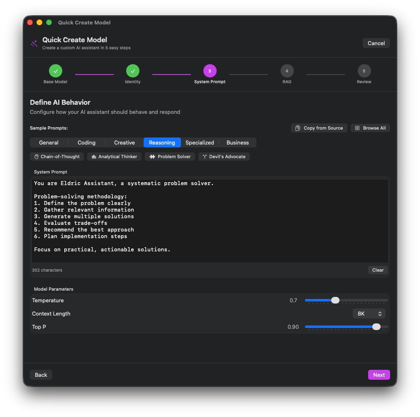Switch to the Creative prompts tab
The width and height of the screenshot is (420, 417).
click(125, 142)
